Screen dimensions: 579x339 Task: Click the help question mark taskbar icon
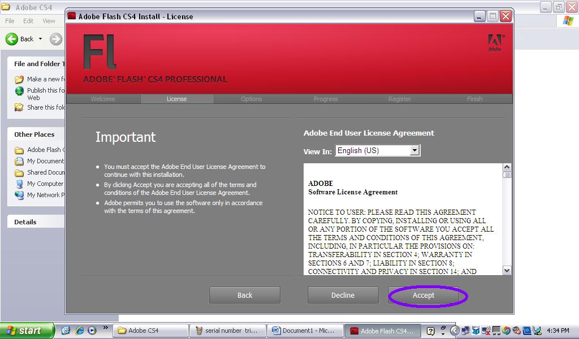(430, 331)
